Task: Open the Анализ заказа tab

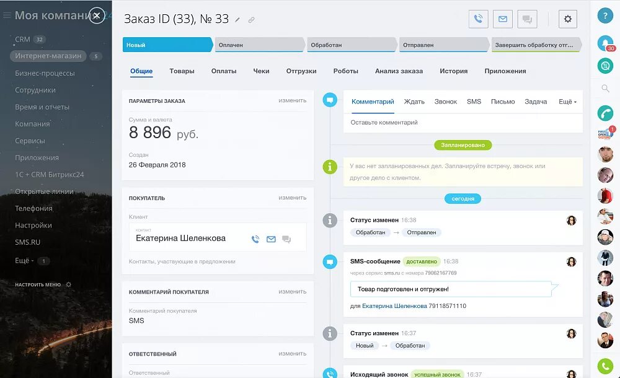Action: 399,71
